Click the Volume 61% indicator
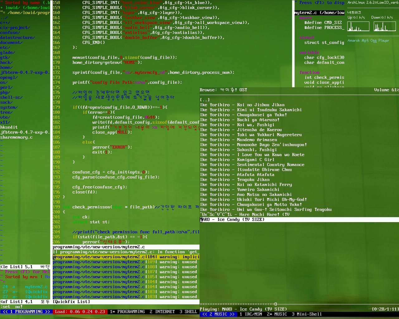Image resolution: width=399 pixels, height=319 pixels. pyautogui.click(x=387, y=90)
